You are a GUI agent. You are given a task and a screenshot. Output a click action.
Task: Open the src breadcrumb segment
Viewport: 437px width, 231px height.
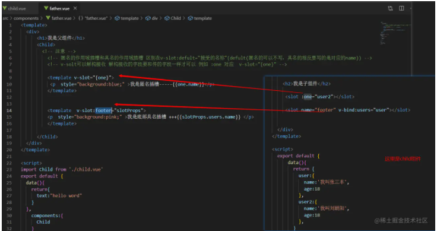[5, 18]
